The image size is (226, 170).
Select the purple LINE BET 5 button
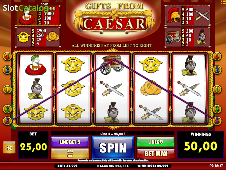pos(70,142)
